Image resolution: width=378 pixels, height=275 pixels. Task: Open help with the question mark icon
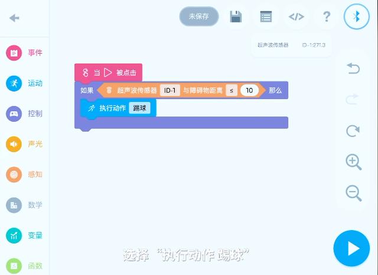[x=327, y=17]
